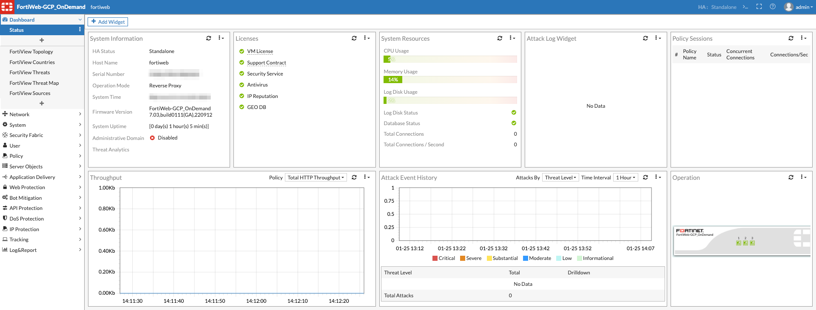
Task: Open FortiView Sources
Action: [30, 93]
